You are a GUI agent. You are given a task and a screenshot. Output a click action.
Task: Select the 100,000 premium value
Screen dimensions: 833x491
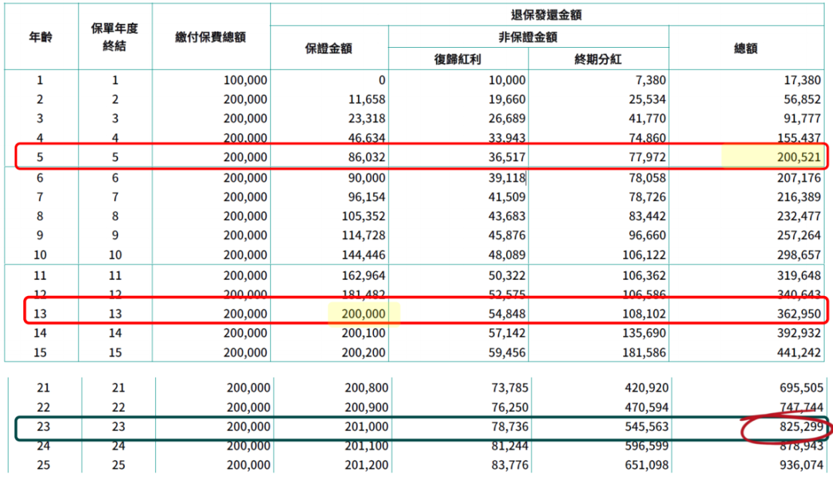pyautogui.click(x=245, y=80)
